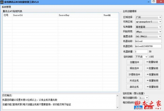Viewport: 164px width, 111px height.
Task: Click the 主机创建模板 group label
Action: pyautogui.click(x=130, y=11)
